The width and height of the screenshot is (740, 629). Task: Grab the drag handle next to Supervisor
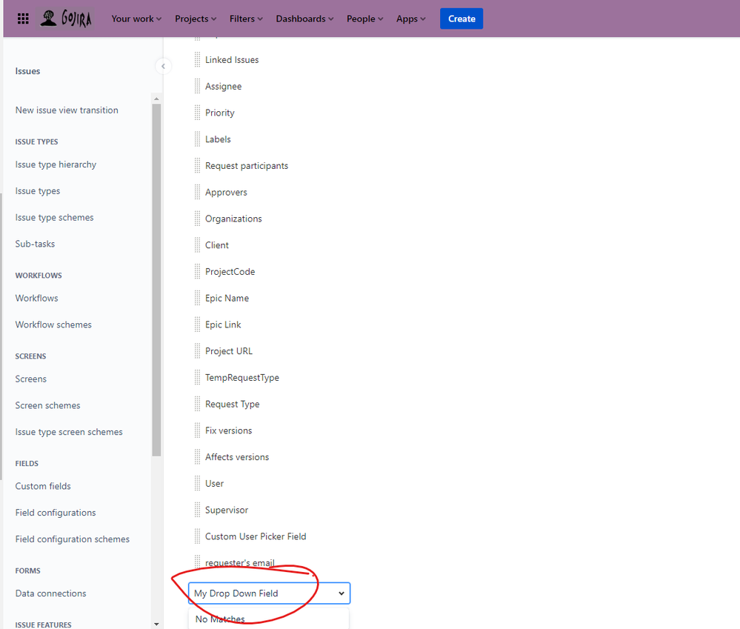coord(197,510)
